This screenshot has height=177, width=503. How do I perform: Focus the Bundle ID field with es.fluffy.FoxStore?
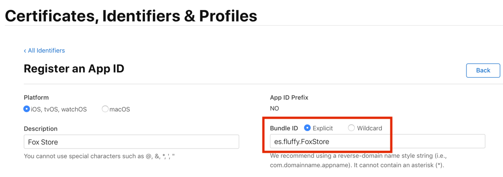tap(377, 142)
